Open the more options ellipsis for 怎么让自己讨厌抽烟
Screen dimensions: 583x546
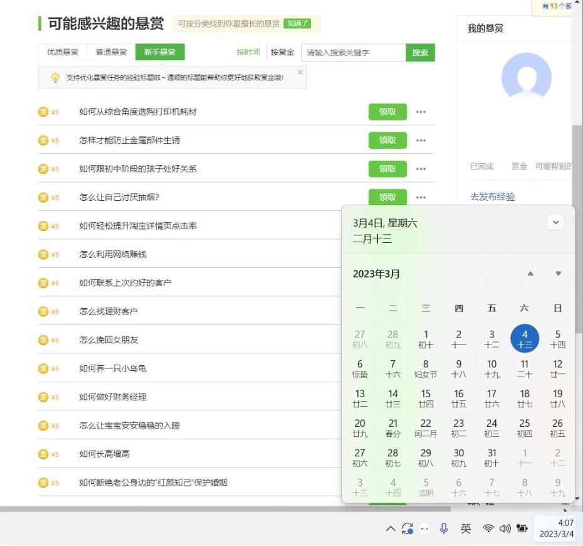[421, 197]
